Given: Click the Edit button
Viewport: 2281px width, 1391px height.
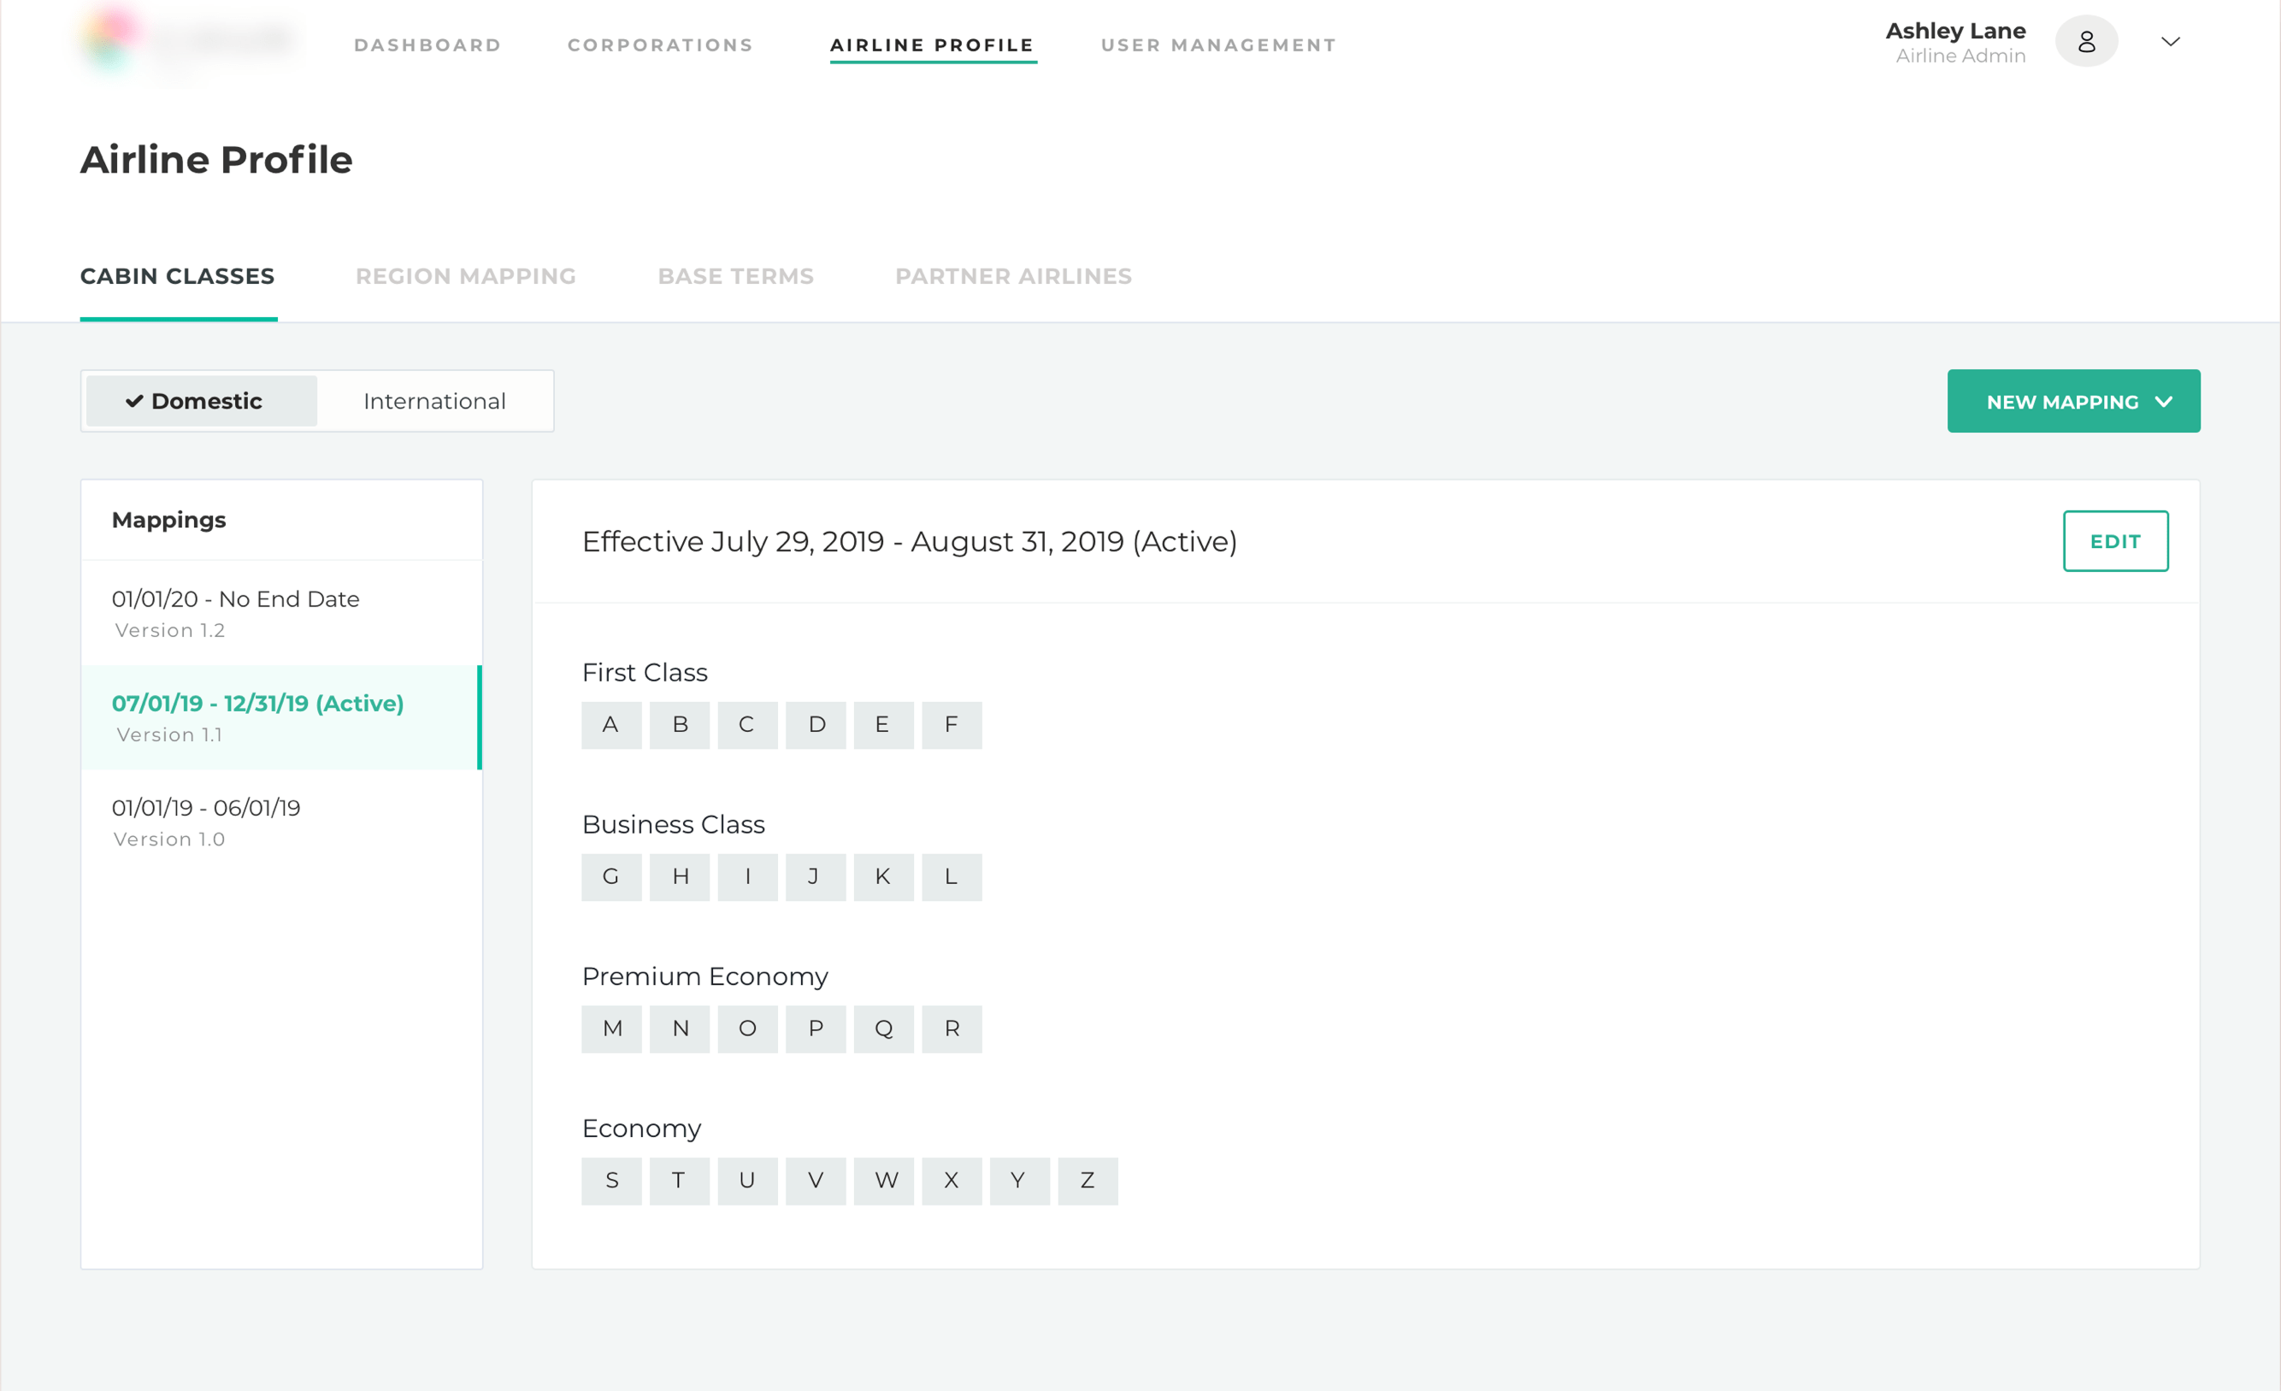Looking at the screenshot, I should [x=2114, y=541].
